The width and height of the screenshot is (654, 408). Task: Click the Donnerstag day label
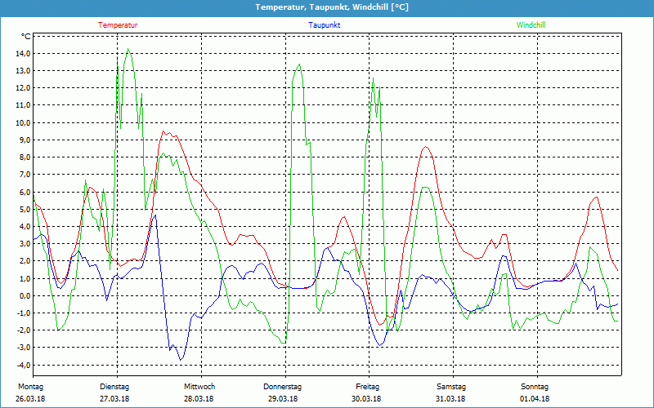click(282, 387)
